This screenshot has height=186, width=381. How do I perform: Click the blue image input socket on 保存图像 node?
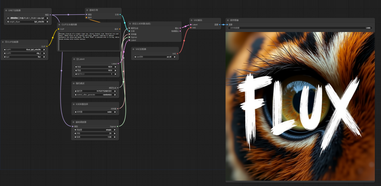(x=228, y=25)
